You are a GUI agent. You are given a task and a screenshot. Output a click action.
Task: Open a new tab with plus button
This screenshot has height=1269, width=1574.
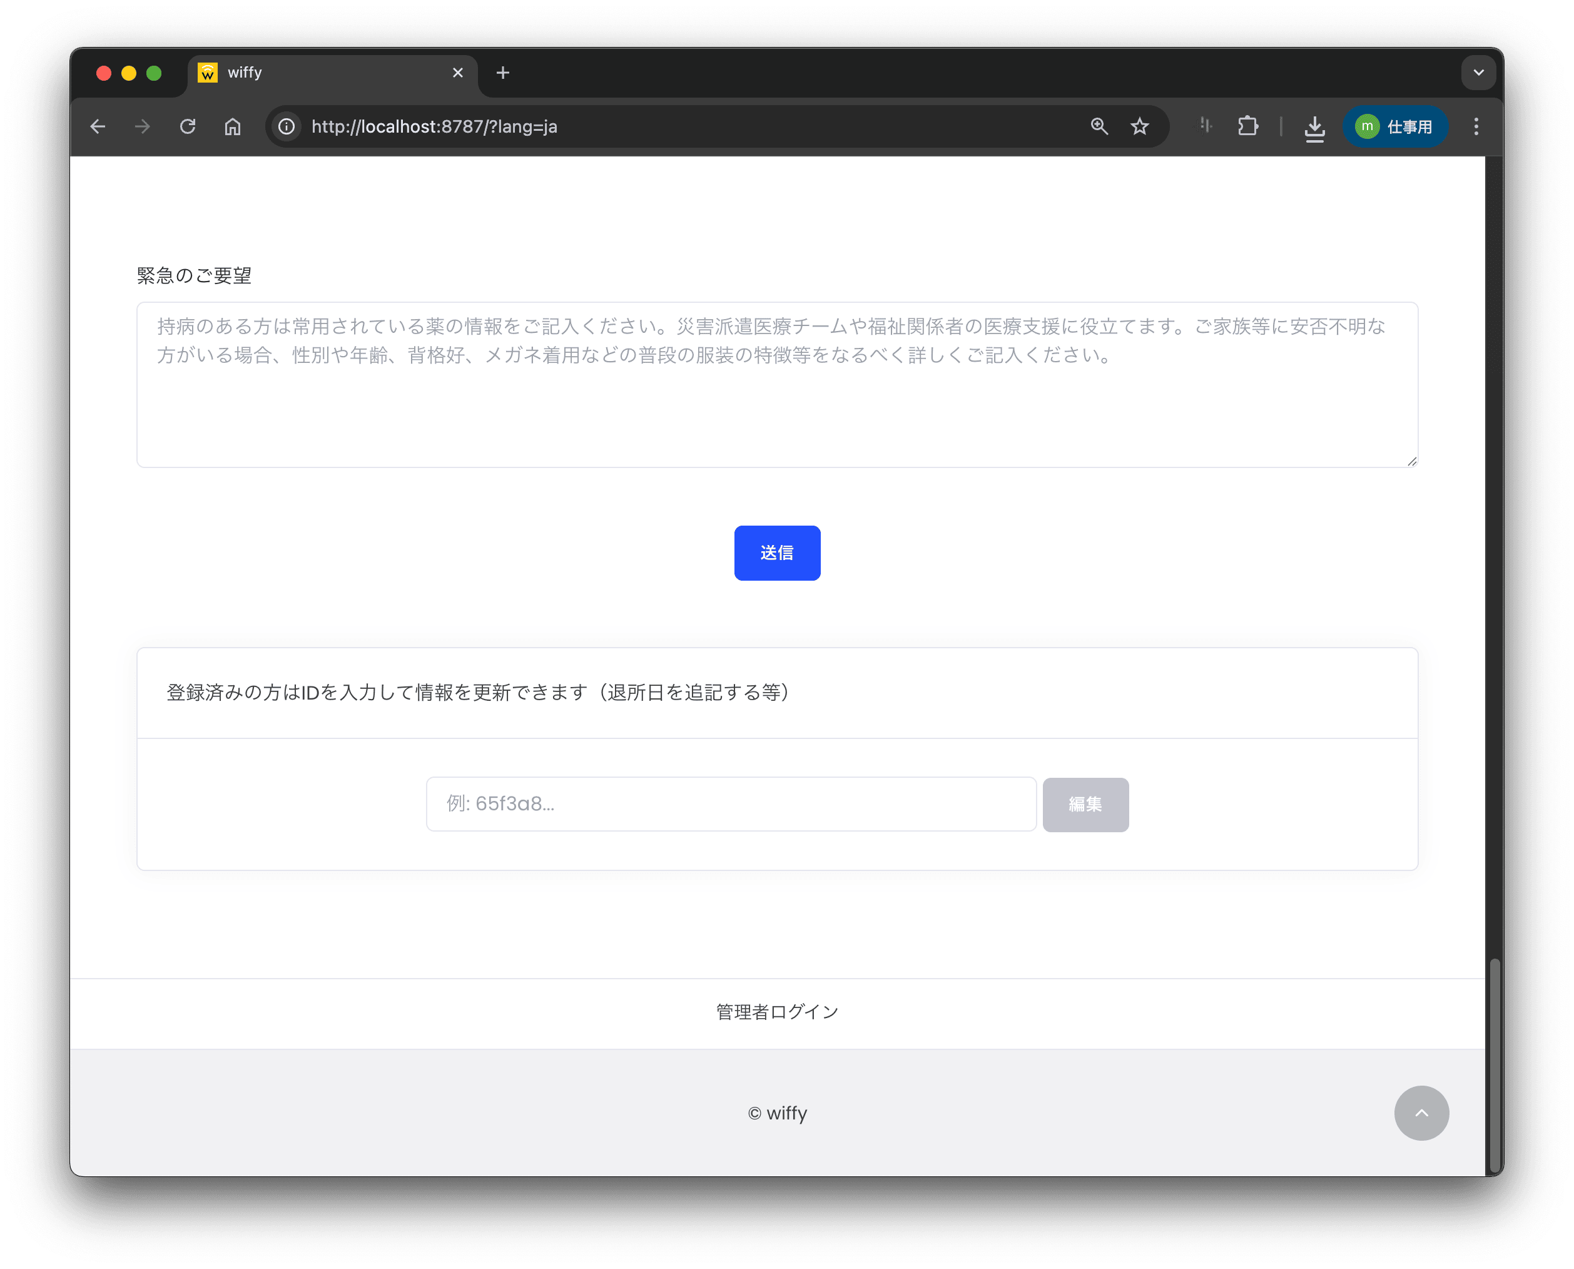[x=503, y=73]
